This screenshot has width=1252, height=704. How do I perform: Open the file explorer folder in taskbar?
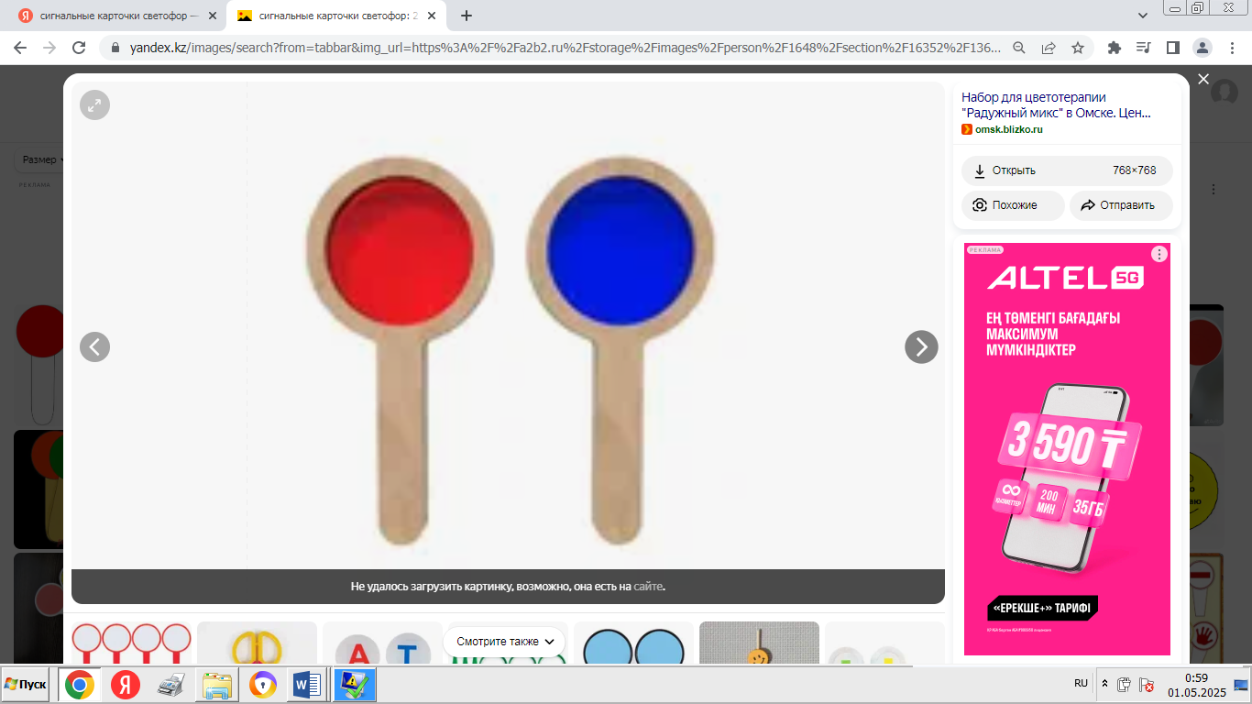[x=217, y=685]
